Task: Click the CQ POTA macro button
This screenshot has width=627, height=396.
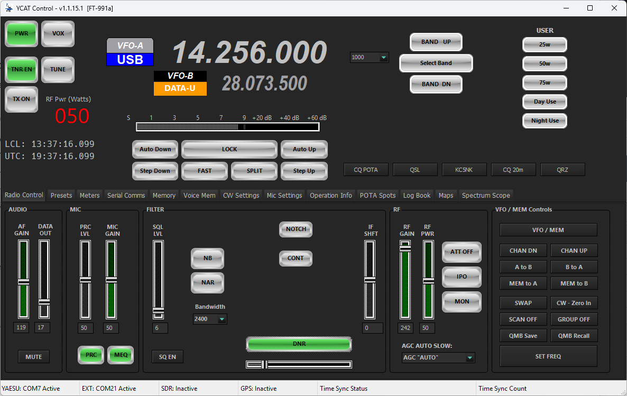Action: pos(366,169)
